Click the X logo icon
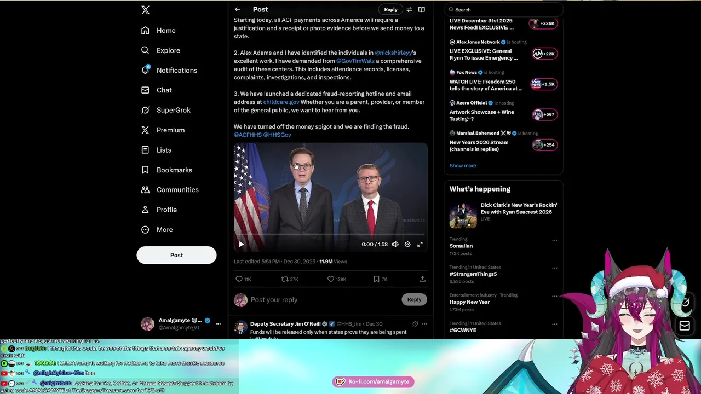The image size is (701, 394). (x=145, y=10)
